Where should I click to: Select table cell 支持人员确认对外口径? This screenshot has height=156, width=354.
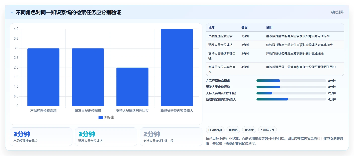pos(222,56)
